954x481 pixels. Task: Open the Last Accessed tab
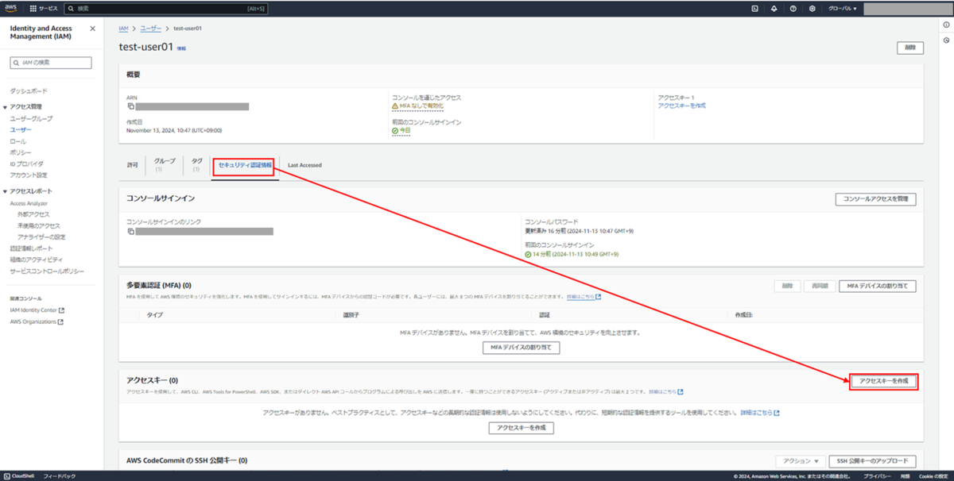click(304, 165)
